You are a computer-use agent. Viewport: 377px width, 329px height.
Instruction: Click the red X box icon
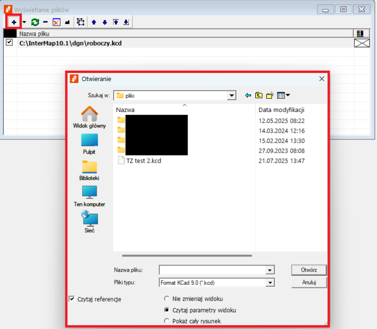(56, 22)
